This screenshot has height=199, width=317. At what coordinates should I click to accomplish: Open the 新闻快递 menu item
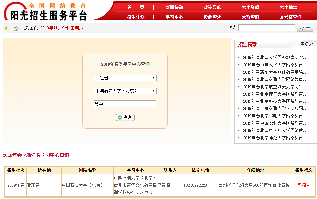(x=174, y=8)
